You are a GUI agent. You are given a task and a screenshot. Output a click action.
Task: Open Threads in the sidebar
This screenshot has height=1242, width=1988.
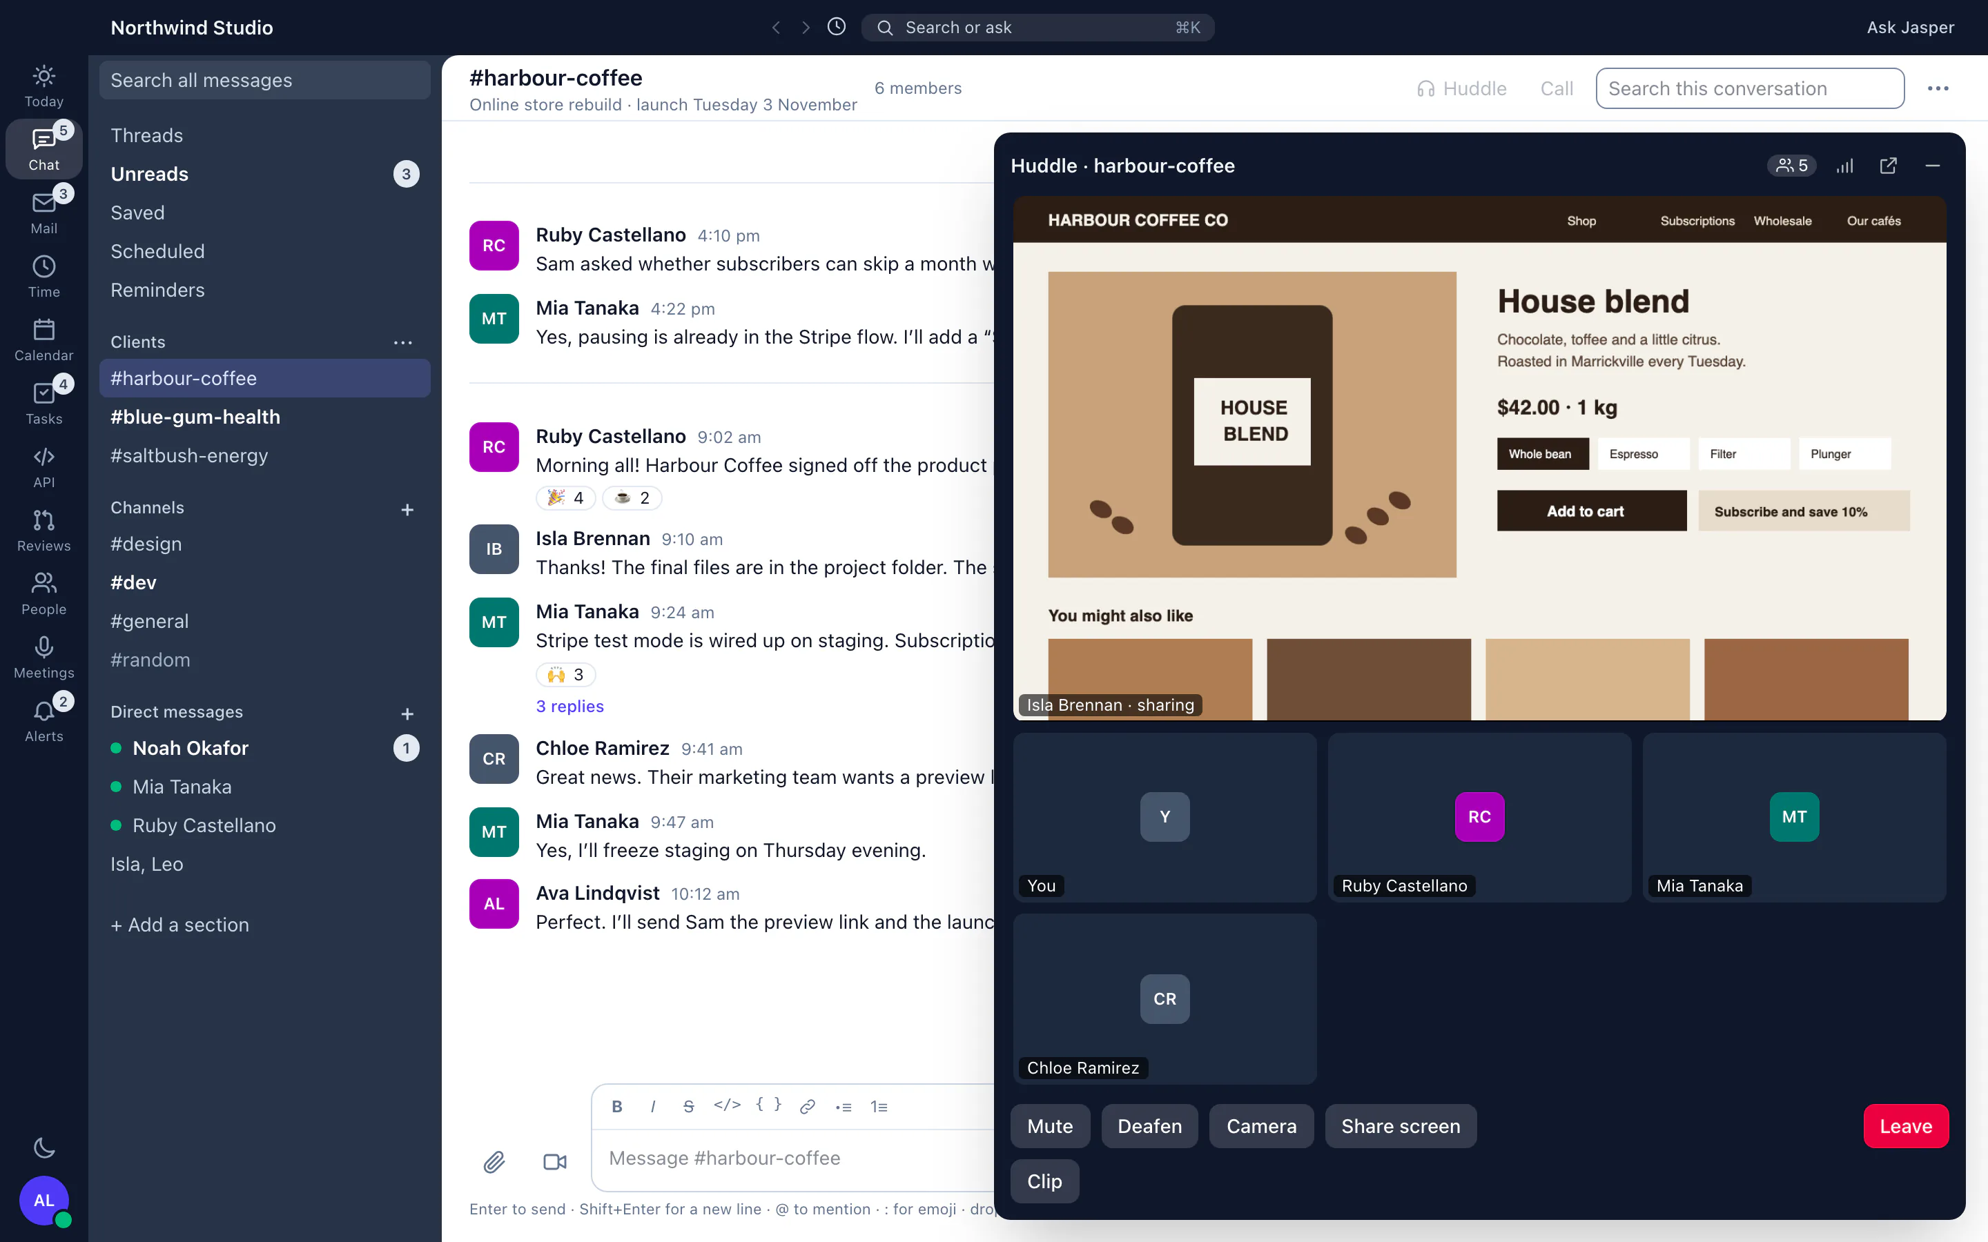pyautogui.click(x=264, y=135)
